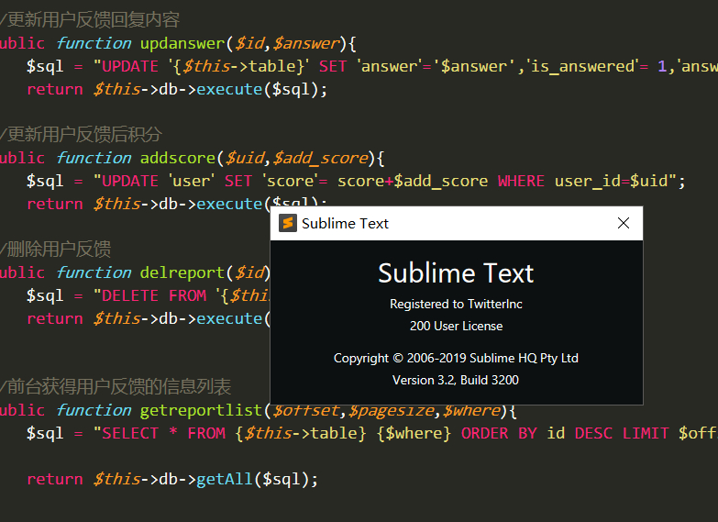Click the Copyright 2006-2019 Sublime HQ line
Screen dimensions: 718x522
point(456,358)
